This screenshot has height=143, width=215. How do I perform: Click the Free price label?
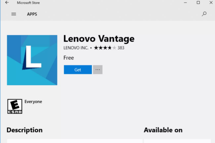point(69,58)
